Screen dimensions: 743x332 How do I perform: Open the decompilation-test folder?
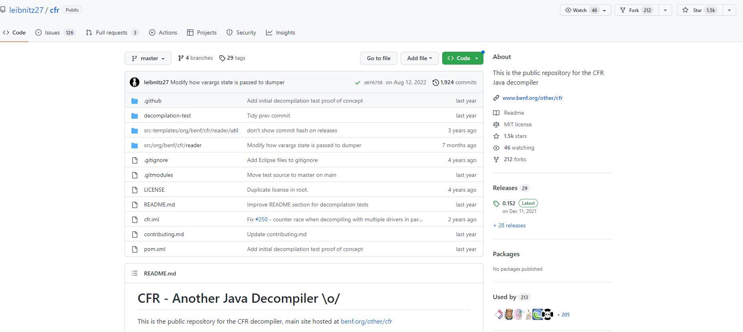[x=167, y=115]
